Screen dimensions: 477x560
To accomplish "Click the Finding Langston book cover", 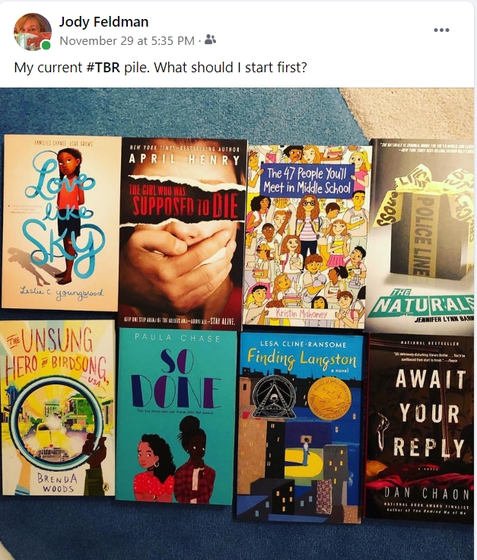I will coord(299,428).
